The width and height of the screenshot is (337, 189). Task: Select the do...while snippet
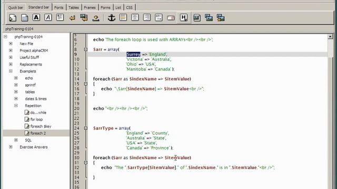coord(38,112)
